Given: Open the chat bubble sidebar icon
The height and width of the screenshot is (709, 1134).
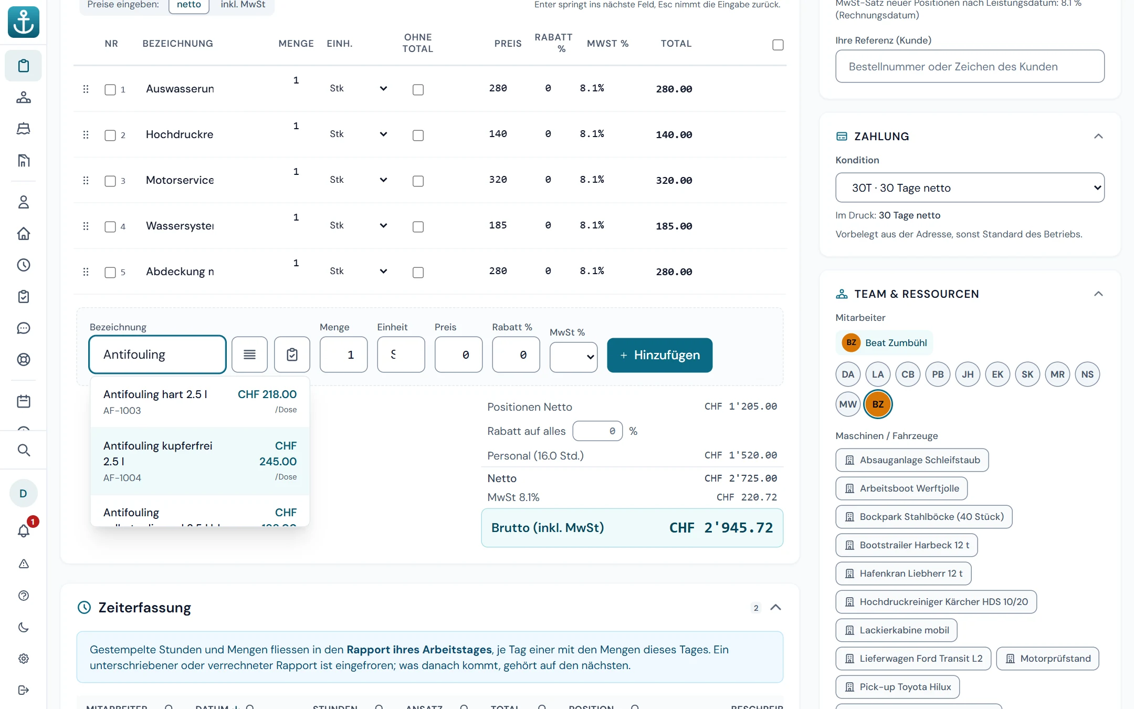Looking at the screenshot, I should [24, 328].
